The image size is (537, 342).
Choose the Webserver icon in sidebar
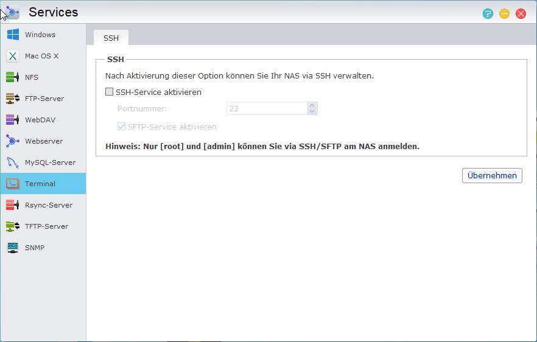pyautogui.click(x=13, y=141)
